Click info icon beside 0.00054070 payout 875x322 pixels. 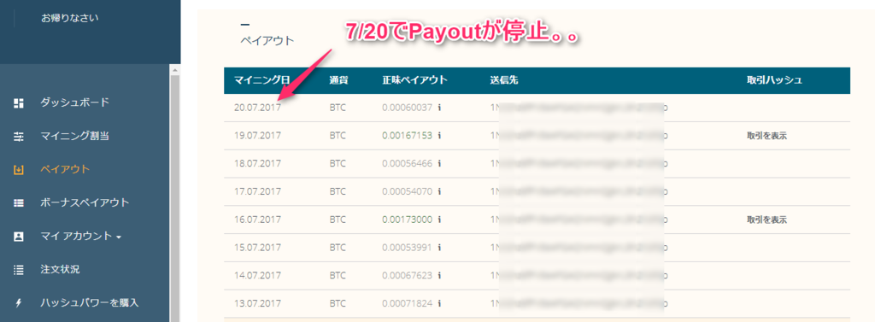[439, 191]
